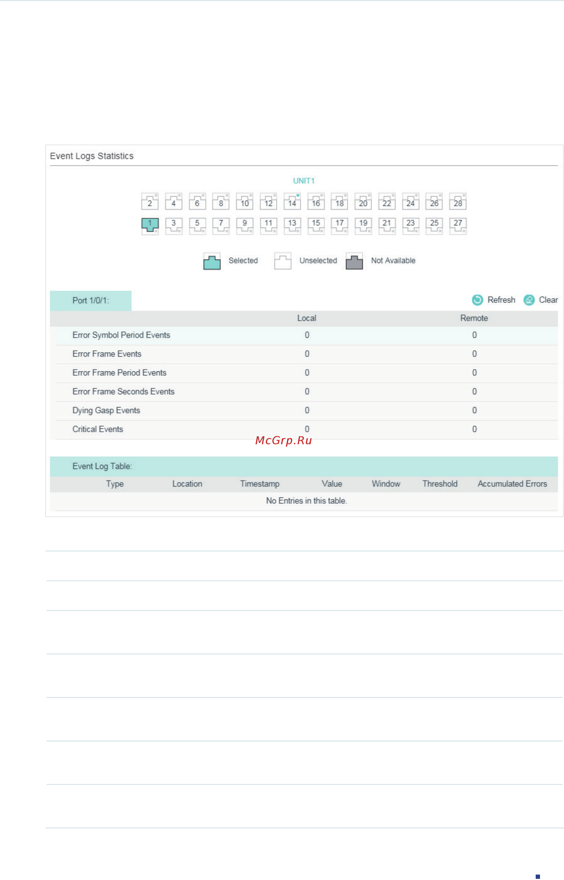Image resolution: width=564 pixels, height=880 pixels.
Task: Select port 28 icon
Action: 458,201
